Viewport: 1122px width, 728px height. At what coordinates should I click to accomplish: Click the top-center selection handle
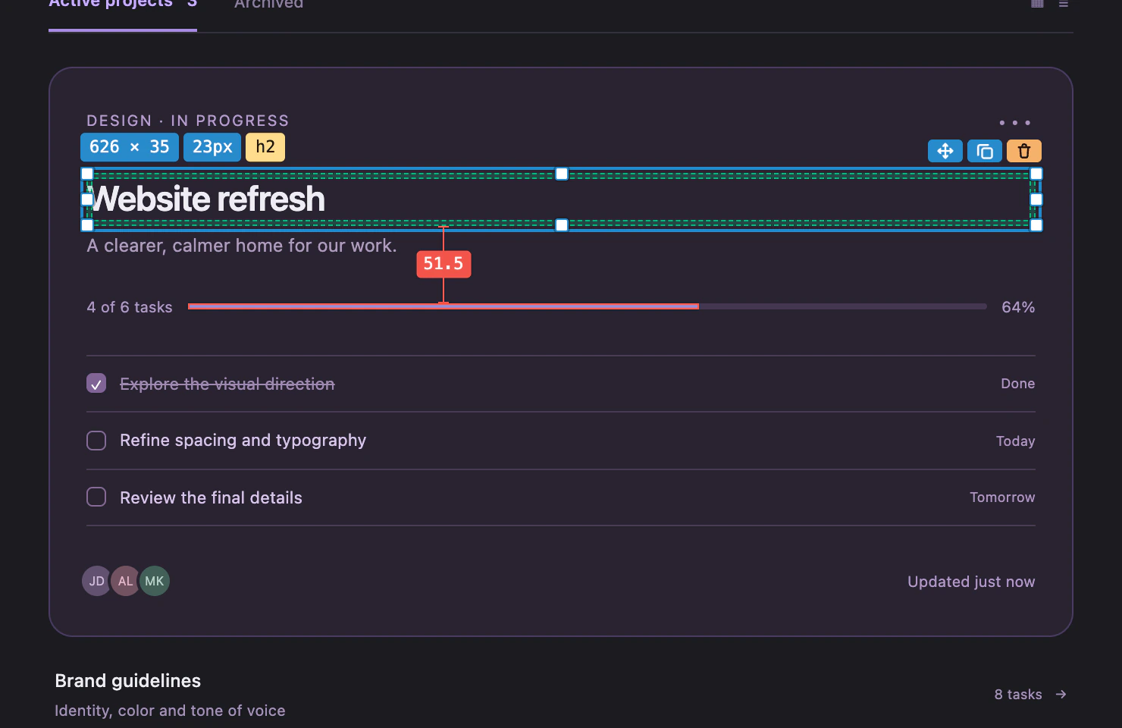[562, 174]
